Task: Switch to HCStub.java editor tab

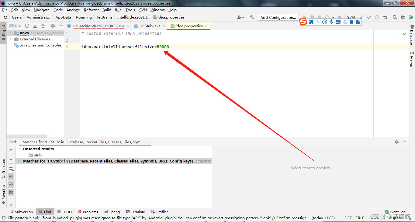Action: pyautogui.click(x=150, y=26)
